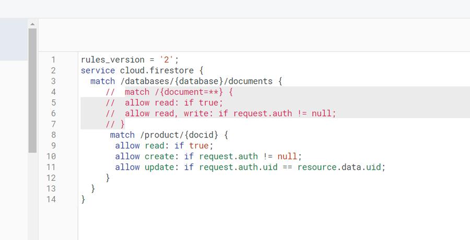The width and height of the screenshot is (470, 240).
Task: Click the vertical scrollbar thumb
Action: 32,91
